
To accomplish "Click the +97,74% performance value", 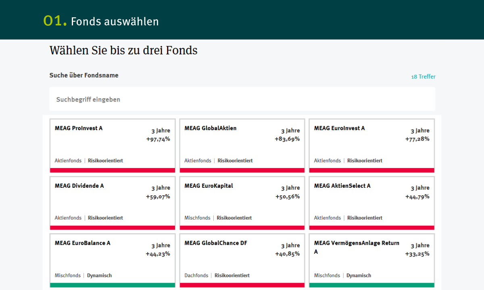I will coord(158,139).
